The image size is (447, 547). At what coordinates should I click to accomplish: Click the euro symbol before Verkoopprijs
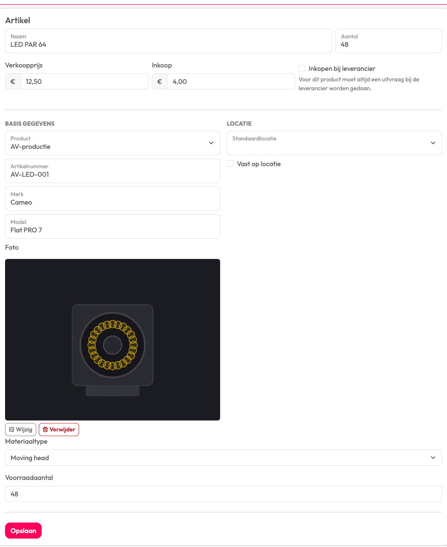click(13, 81)
